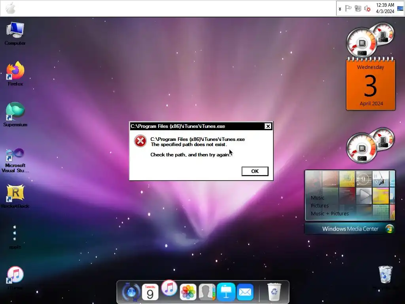Click the muted speaker tray icon

(367, 9)
